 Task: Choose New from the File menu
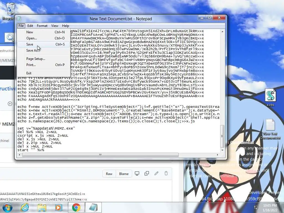(44, 32)
